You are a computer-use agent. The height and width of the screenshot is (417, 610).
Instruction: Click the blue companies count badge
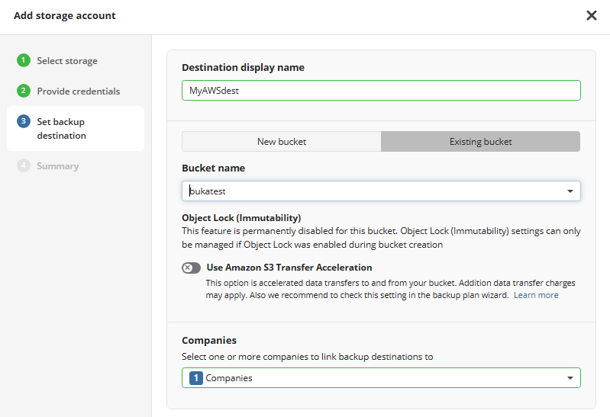point(196,378)
